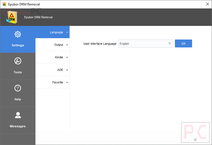This screenshot has height=145, width=212.
Task: Close the Epubor DRM Removal window
Action: click(x=208, y=4)
